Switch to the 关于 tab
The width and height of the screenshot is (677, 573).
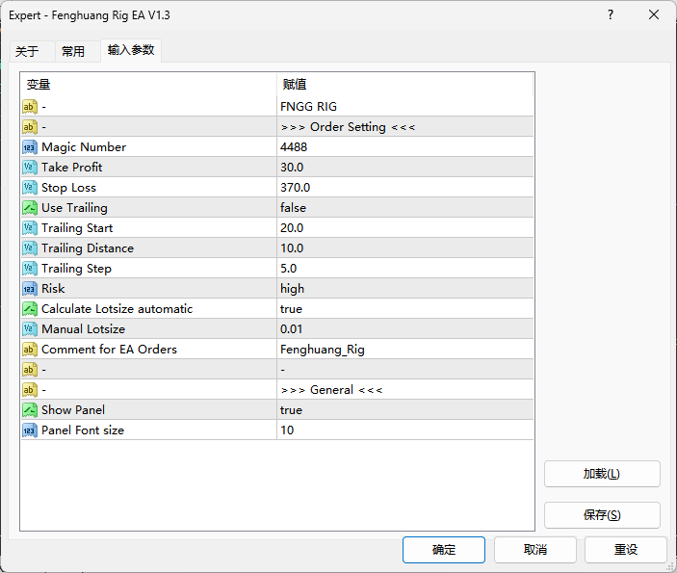(x=27, y=52)
